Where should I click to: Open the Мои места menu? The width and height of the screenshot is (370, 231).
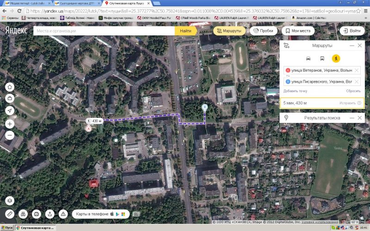(x=297, y=30)
